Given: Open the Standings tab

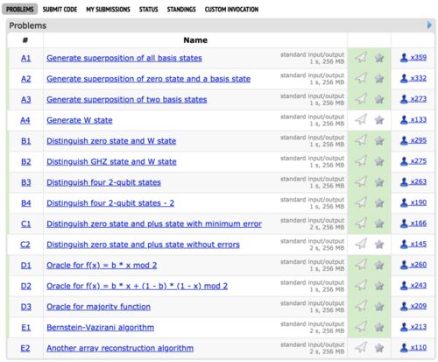Looking at the screenshot, I should tap(181, 10).
